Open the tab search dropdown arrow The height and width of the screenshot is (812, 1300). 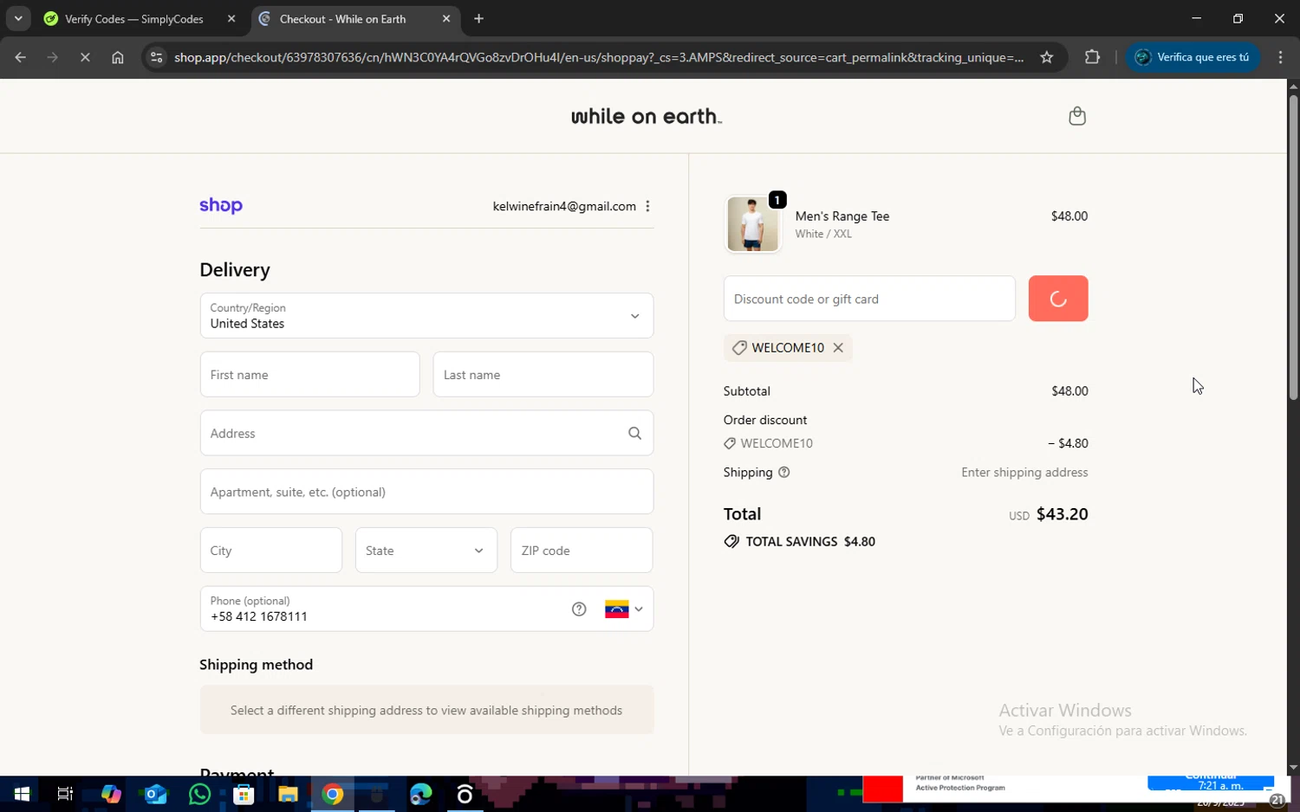(x=18, y=18)
